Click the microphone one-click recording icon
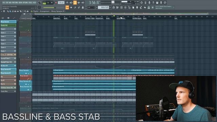This screenshot has height=122, width=217. pyautogui.click(x=149, y=3)
